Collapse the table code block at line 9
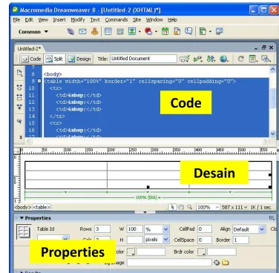Image resolution: width=279 pixels, height=273 pixels. coord(39,81)
